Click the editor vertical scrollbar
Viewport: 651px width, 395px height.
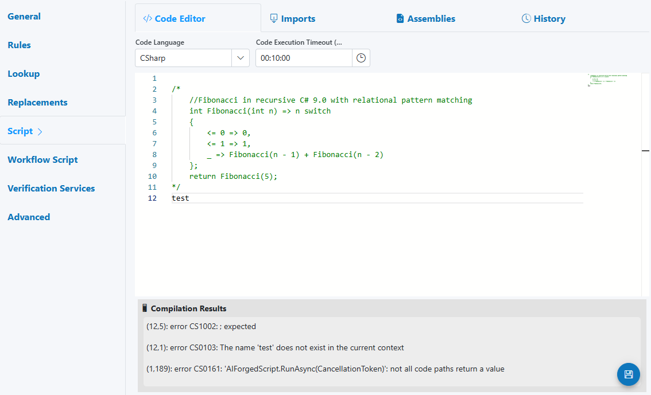click(645, 185)
